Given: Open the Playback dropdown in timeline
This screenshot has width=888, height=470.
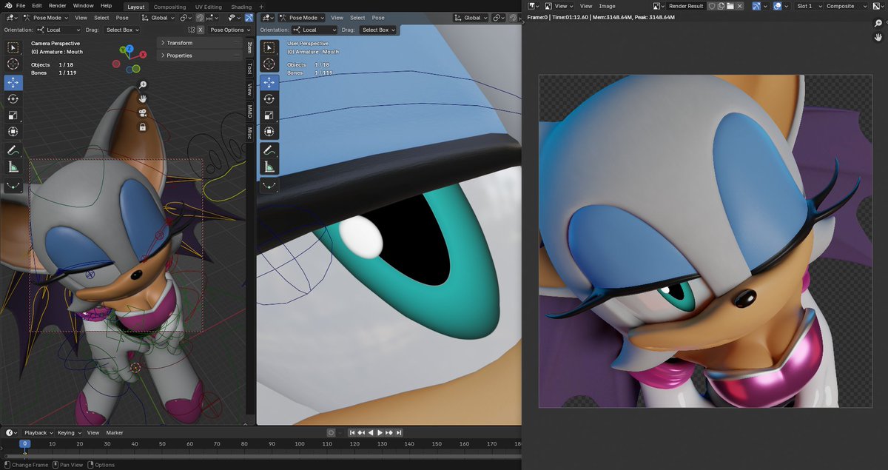Looking at the screenshot, I should pyautogui.click(x=38, y=432).
